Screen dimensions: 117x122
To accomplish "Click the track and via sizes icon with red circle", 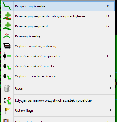I will pos(7,100).
